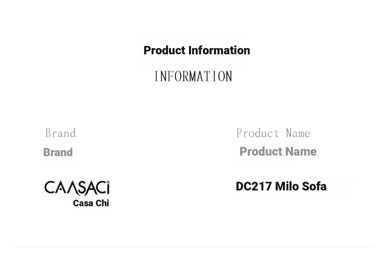The height and width of the screenshot is (266, 390).
Task: Click the horizontal divider line at bottom
Action: coord(194,247)
